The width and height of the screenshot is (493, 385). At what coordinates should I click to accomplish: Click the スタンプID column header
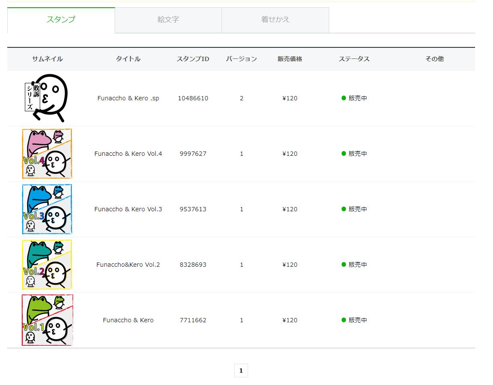(x=193, y=59)
